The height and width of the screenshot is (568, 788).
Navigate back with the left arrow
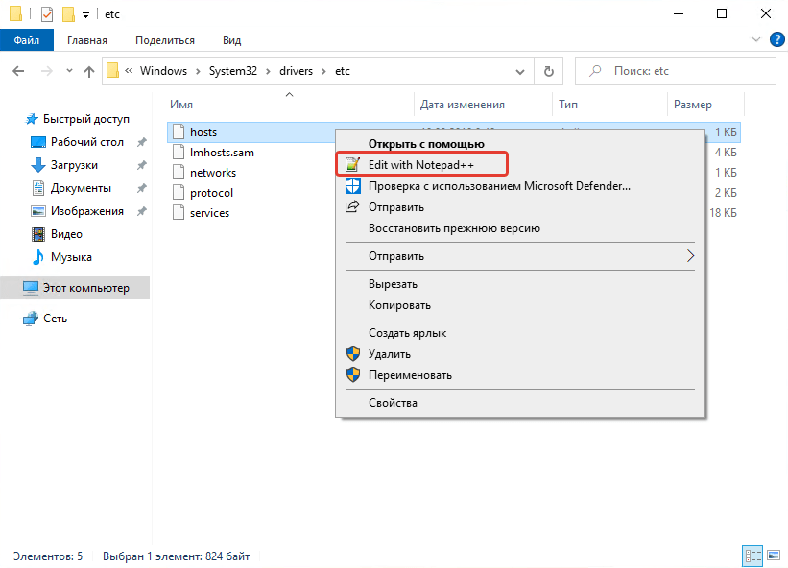click(x=18, y=71)
